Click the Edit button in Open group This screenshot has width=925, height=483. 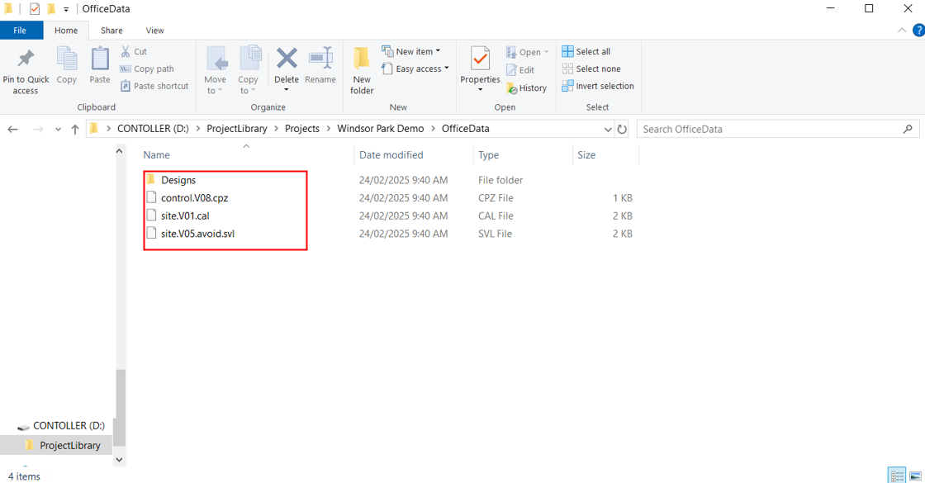coord(520,69)
